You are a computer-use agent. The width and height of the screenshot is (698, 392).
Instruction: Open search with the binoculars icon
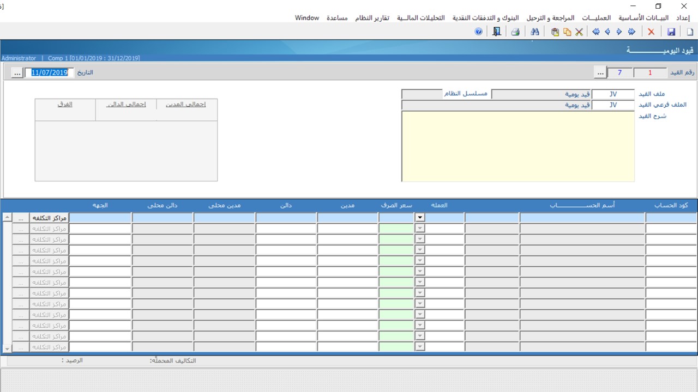pyautogui.click(x=535, y=32)
